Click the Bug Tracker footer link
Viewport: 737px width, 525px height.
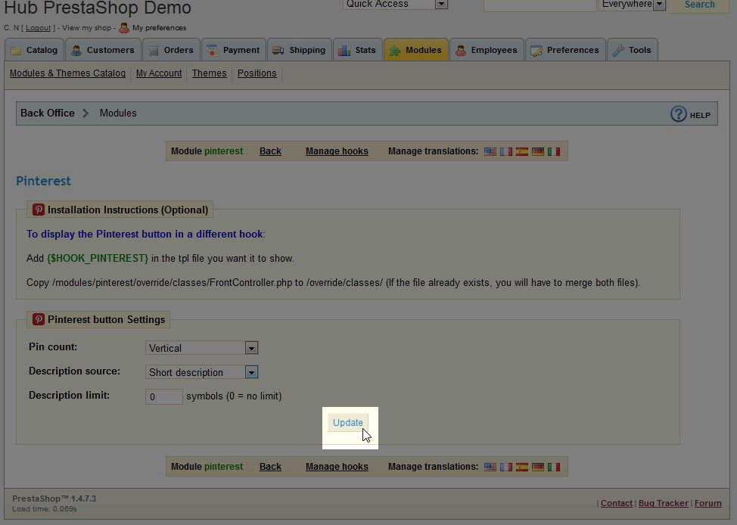[x=663, y=503]
